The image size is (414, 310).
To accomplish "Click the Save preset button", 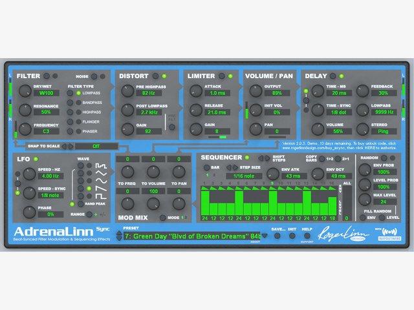I will click(277, 236).
